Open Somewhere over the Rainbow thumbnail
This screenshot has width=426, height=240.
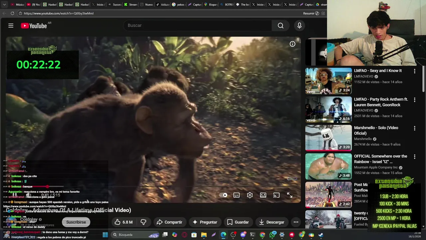(x=328, y=166)
